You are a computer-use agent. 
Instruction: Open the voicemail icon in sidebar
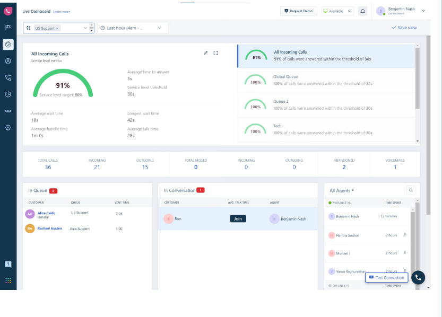pos(8,111)
